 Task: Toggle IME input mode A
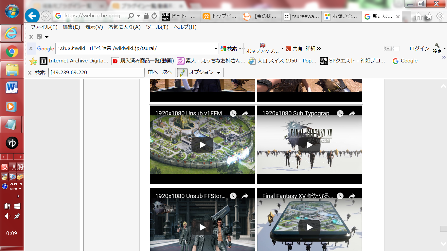point(13,167)
